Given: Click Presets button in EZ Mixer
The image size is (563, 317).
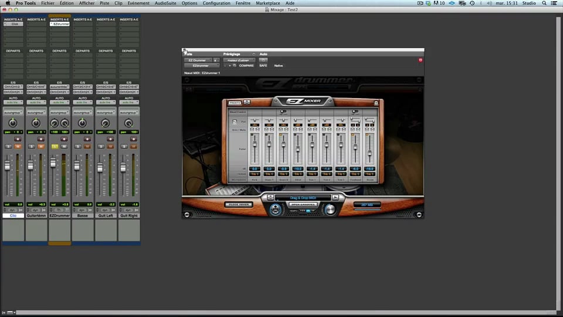Looking at the screenshot, I should 235,103.
